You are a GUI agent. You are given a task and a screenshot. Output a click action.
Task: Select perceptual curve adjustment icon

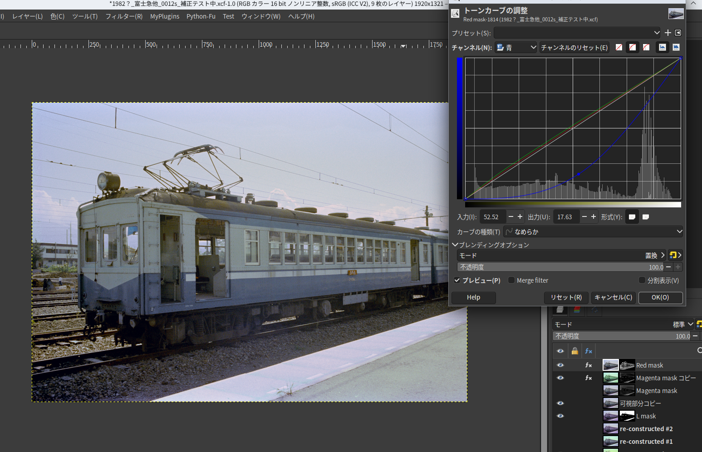point(646,47)
